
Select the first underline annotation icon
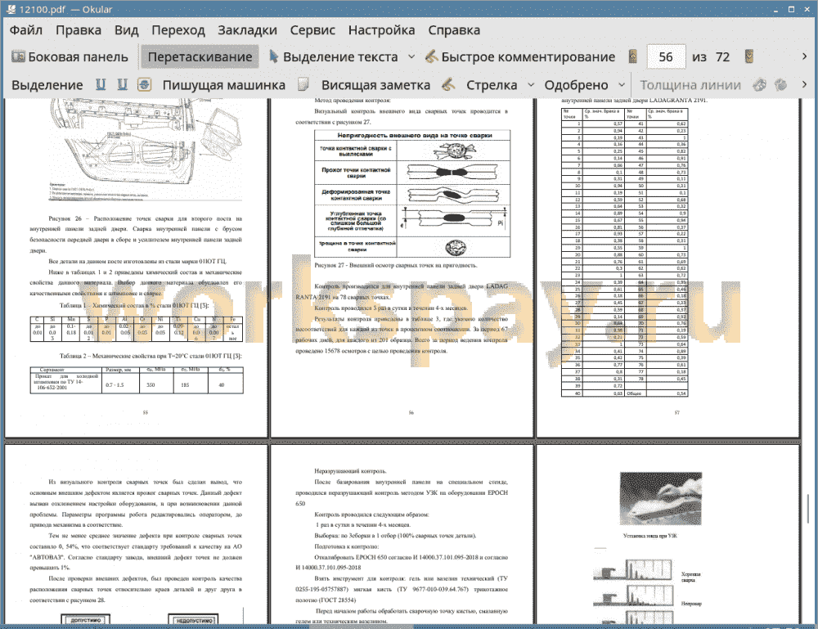point(101,84)
